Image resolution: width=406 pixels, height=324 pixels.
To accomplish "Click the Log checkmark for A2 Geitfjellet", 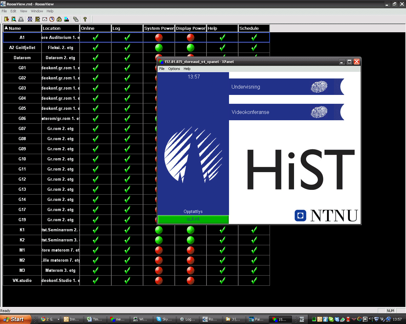I will (x=127, y=47).
